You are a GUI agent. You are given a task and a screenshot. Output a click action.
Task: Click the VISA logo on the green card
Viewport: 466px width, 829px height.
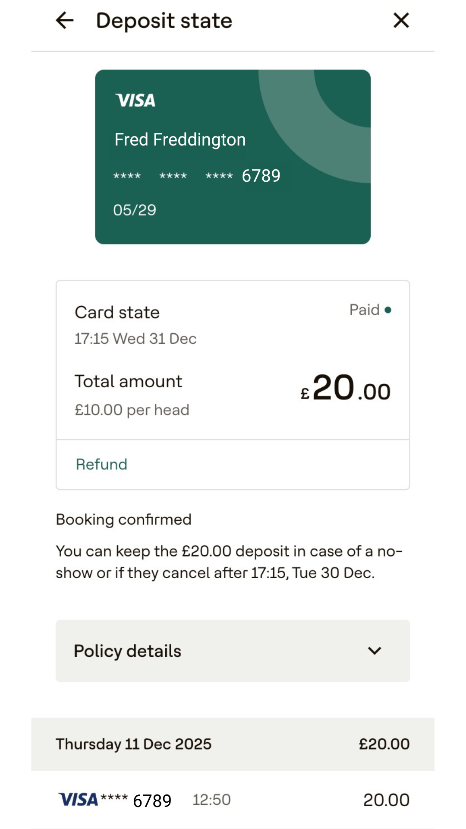[x=135, y=100]
